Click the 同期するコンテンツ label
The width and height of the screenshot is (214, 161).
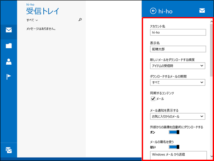click(162, 93)
